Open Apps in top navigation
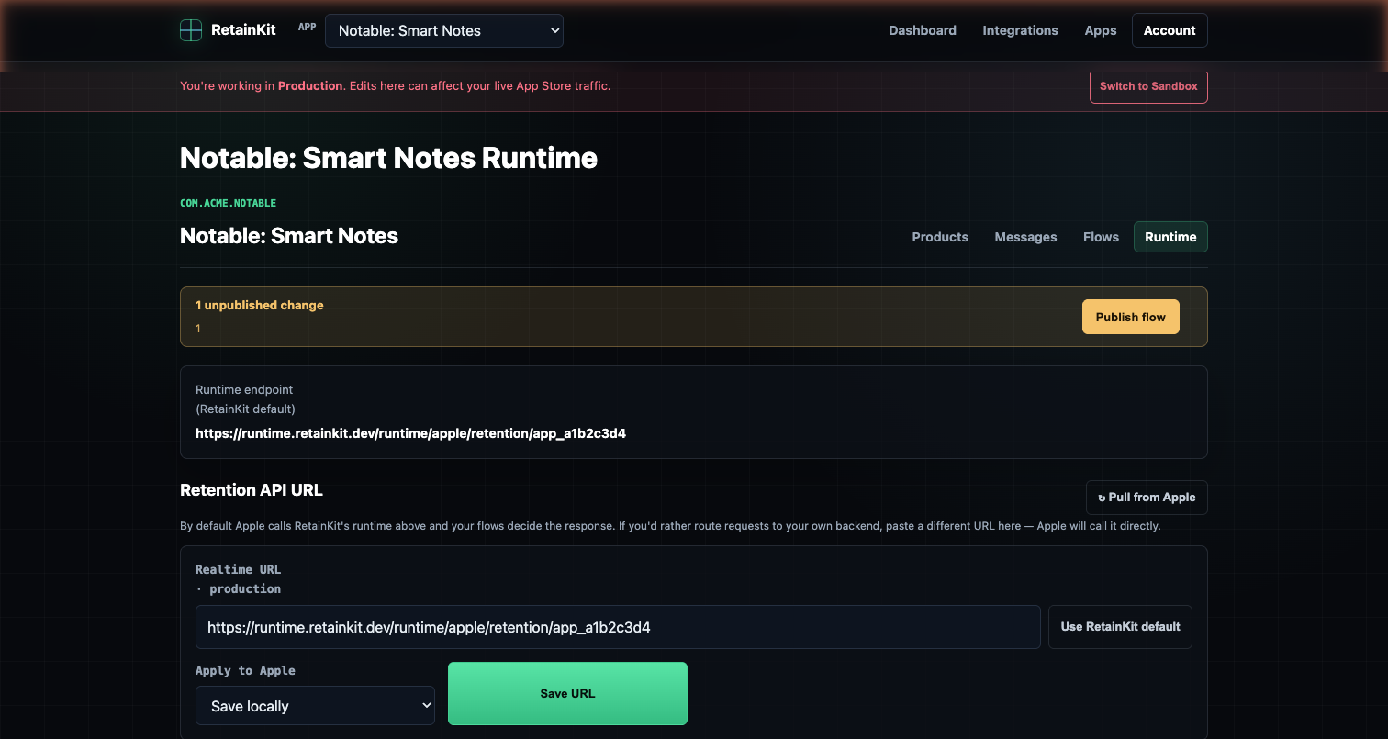This screenshot has height=739, width=1388. [x=1101, y=30]
